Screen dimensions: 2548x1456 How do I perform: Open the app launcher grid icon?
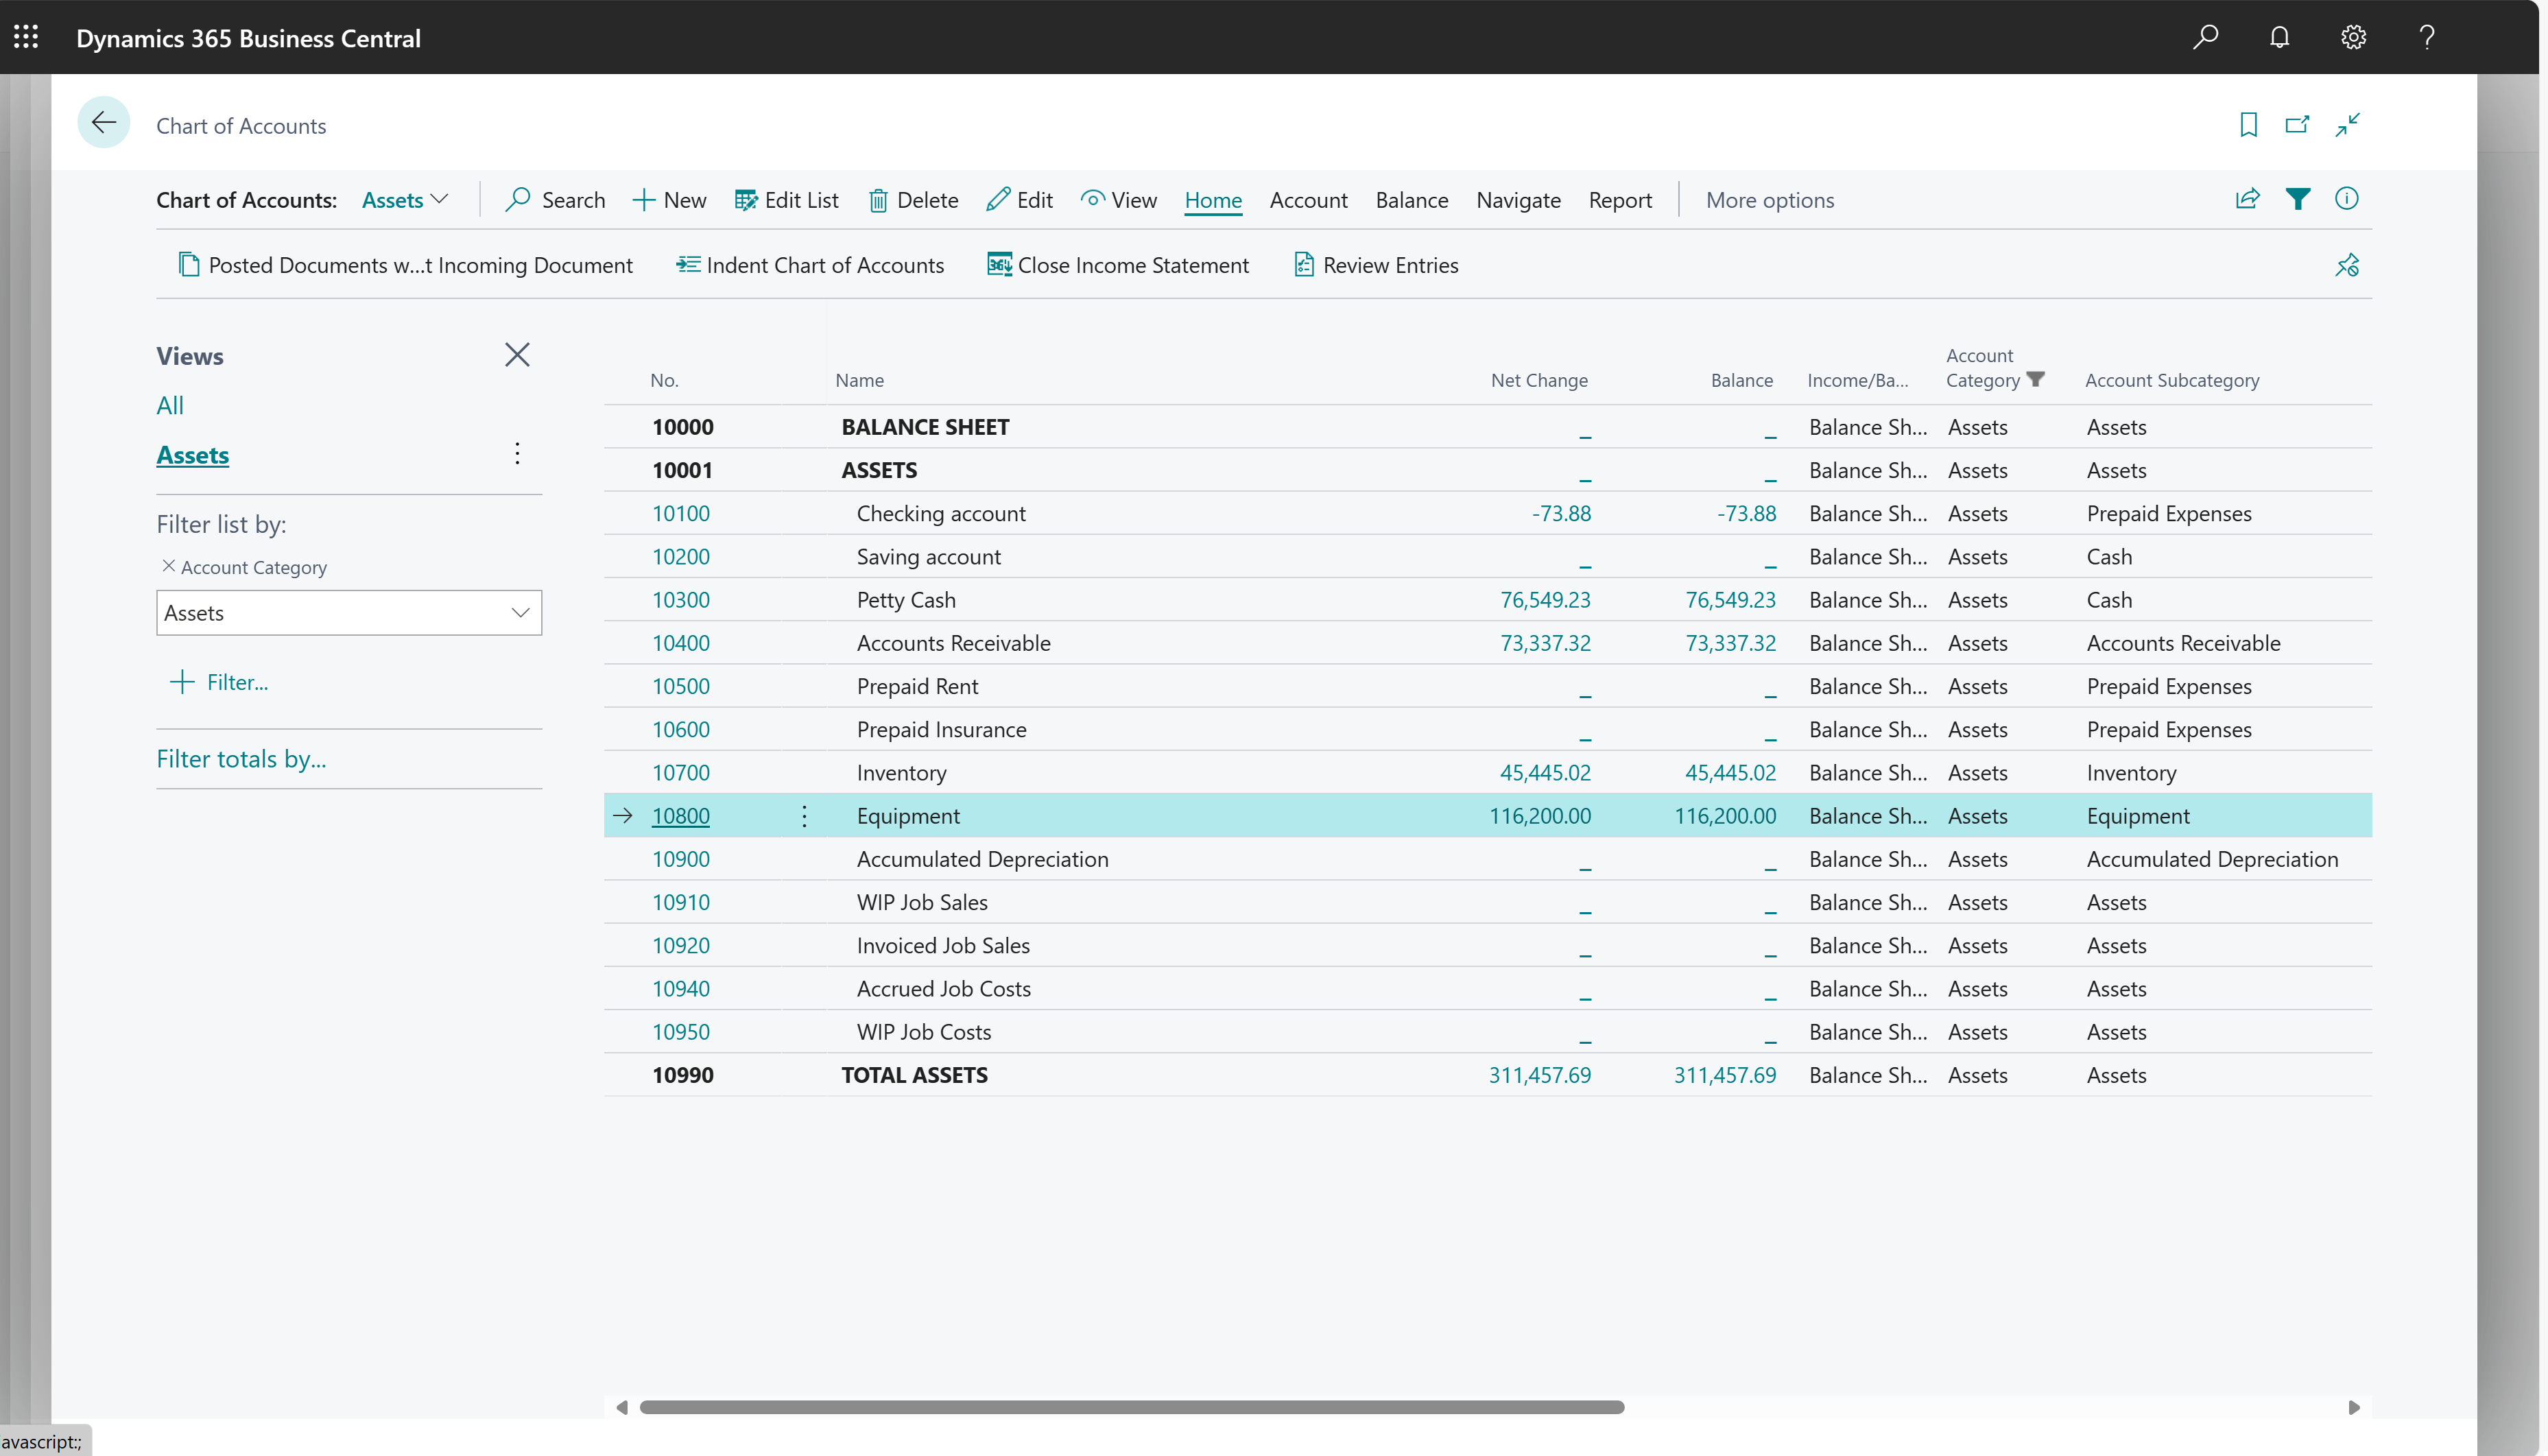tap(26, 37)
